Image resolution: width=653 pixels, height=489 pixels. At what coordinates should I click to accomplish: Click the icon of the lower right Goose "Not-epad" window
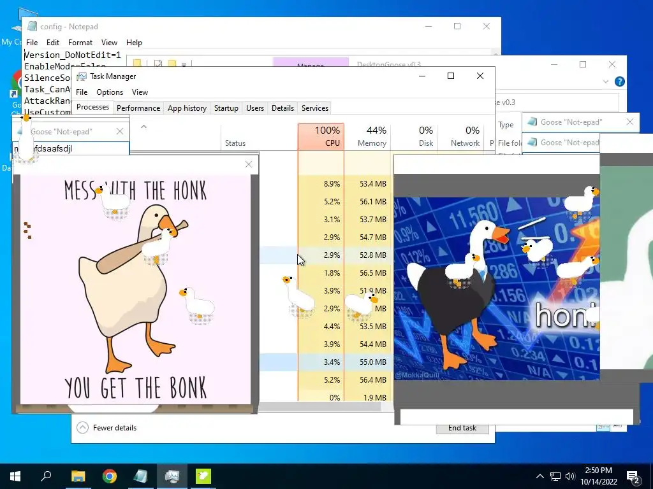click(532, 142)
